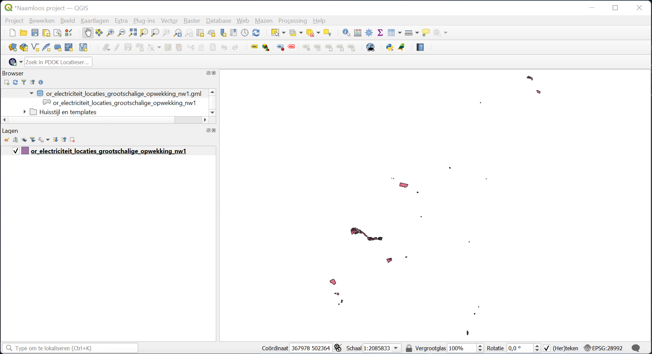Viewport: 652px width, 354px height.
Task: Click the Zoom Last icon
Action: [x=178, y=33]
